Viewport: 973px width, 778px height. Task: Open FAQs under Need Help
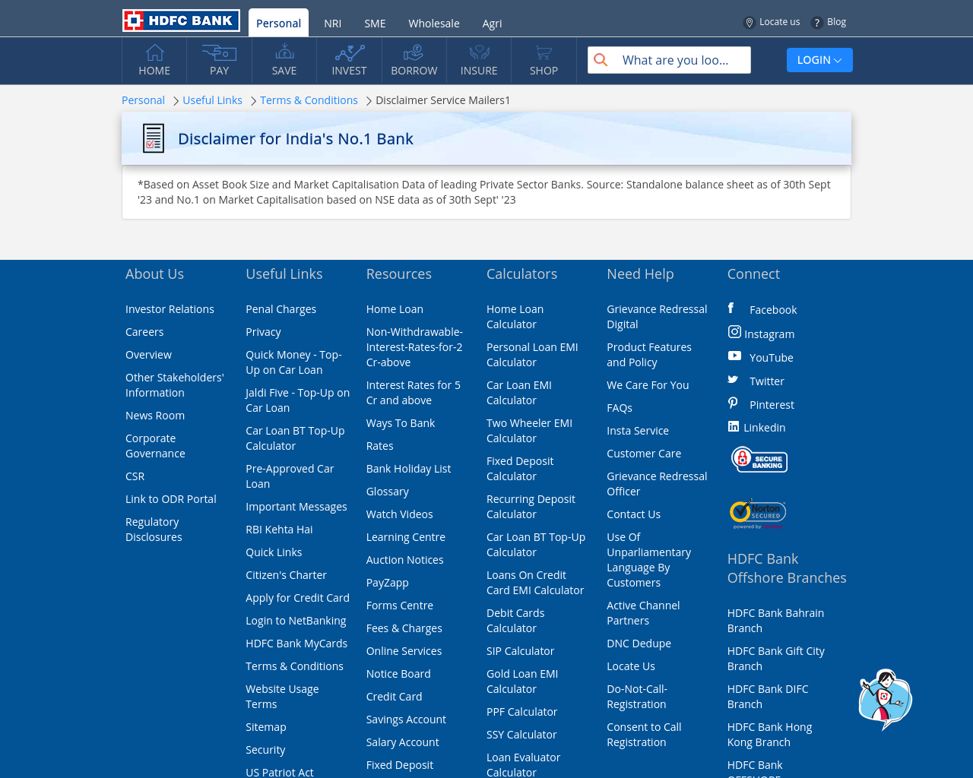[x=620, y=408]
